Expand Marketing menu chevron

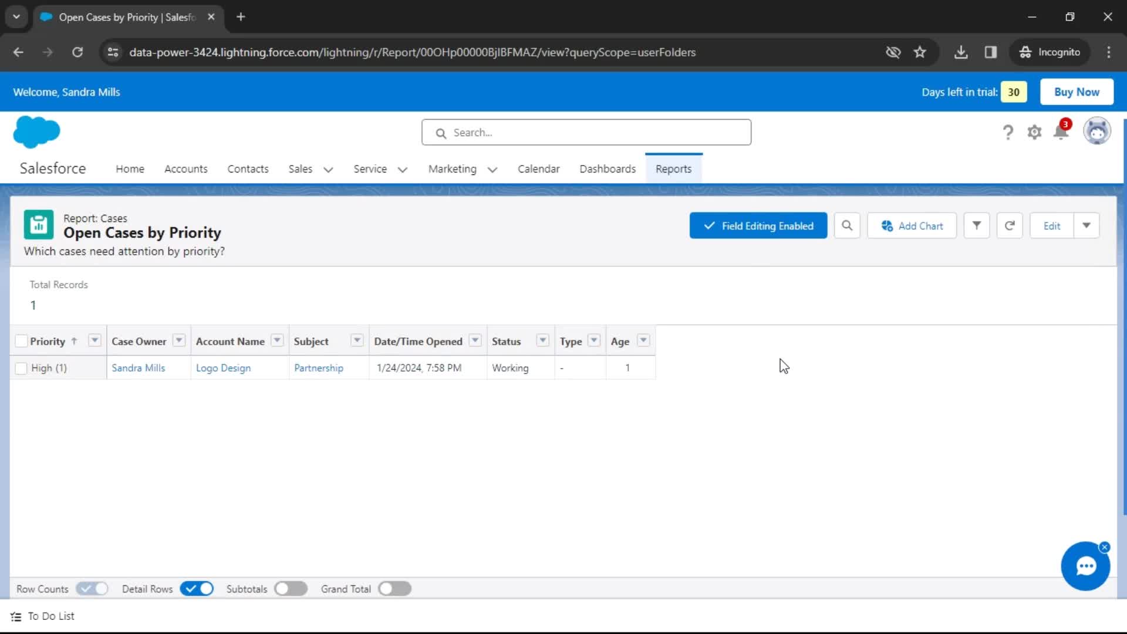click(x=492, y=170)
